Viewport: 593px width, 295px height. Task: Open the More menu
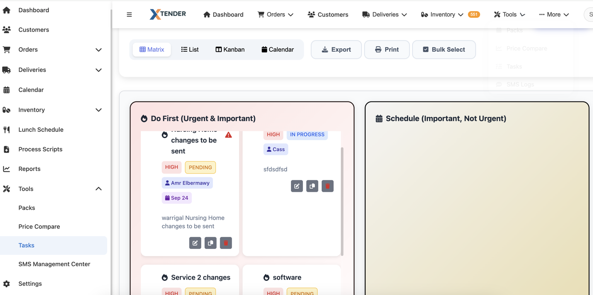(553, 14)
